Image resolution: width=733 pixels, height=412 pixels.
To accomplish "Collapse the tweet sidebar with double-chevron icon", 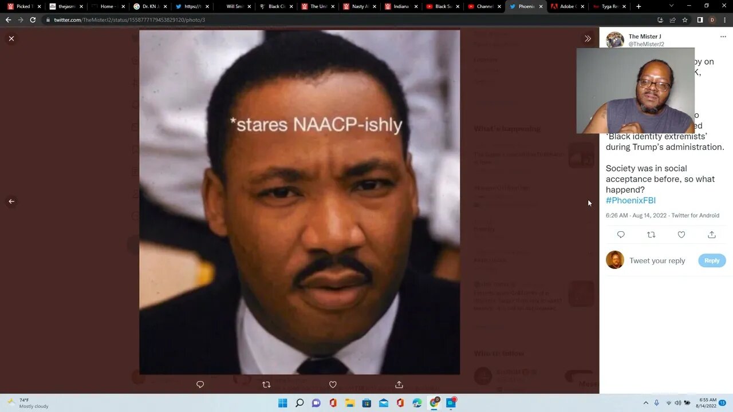I will coord(588,38).
